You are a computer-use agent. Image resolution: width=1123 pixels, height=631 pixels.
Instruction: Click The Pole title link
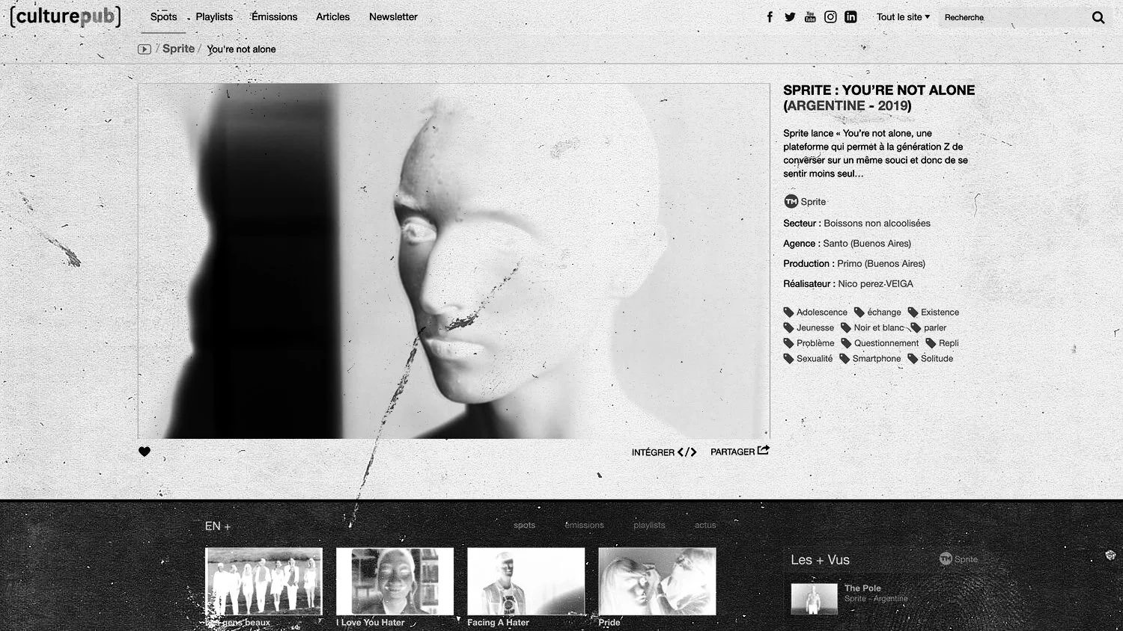pos(862,588)
